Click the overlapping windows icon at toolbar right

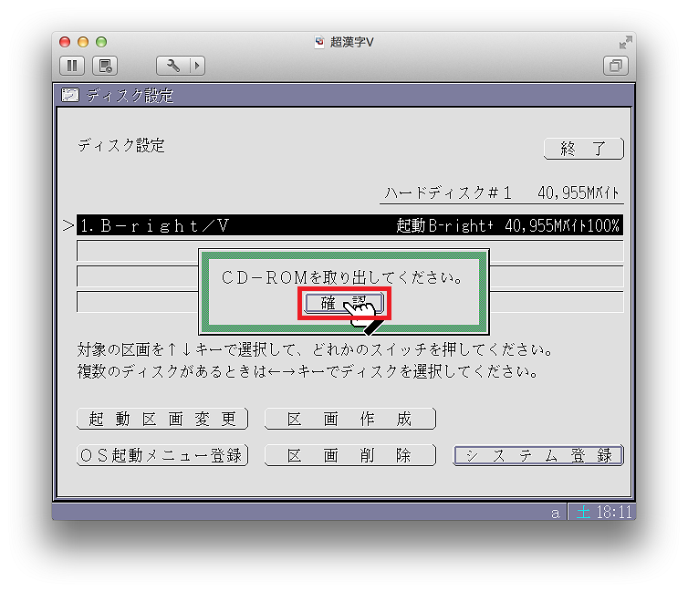[616, 66]
